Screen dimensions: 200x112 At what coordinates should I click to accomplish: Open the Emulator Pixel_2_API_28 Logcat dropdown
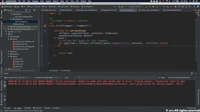(x=18, y=77)
